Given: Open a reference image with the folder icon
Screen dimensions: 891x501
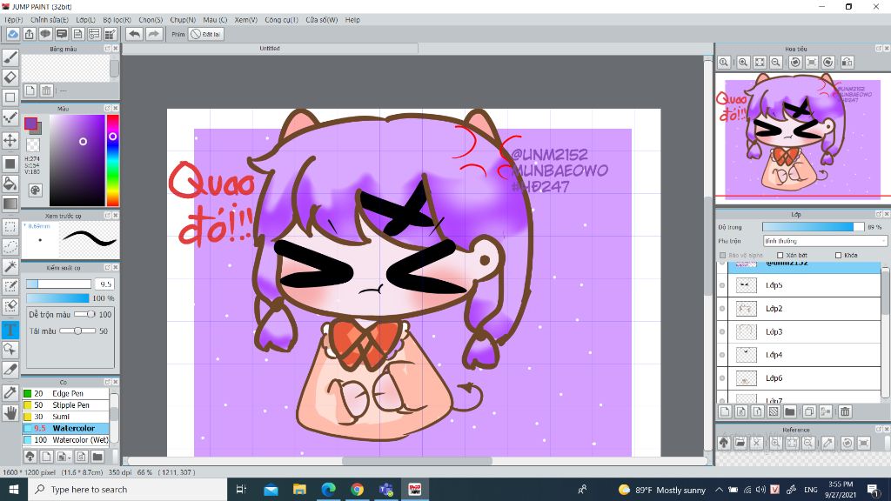Looking at the screenshot, I should coord(740,443).
